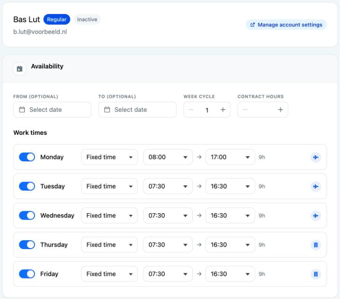Open Friday's 16:30 end time dropdown

point(230,274)
